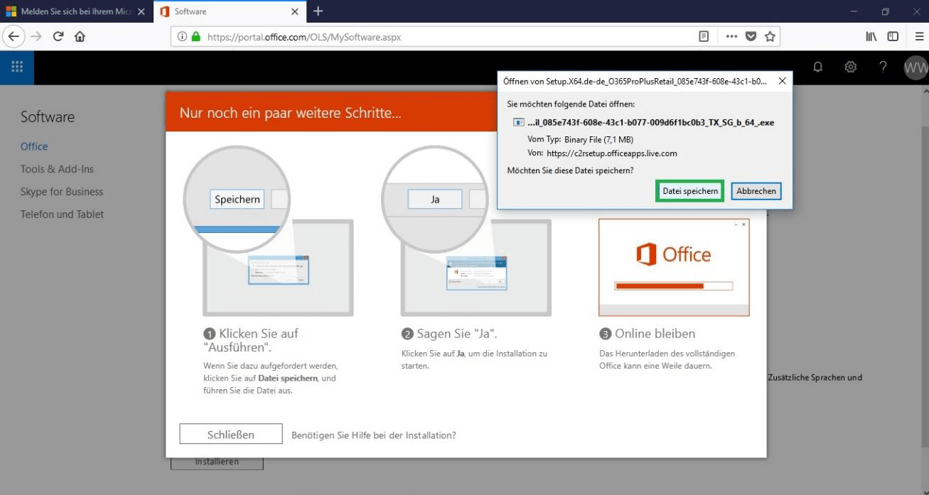Expand page actions three-dot menu
The image size is (929, 495).
click(x=731, y=36)
